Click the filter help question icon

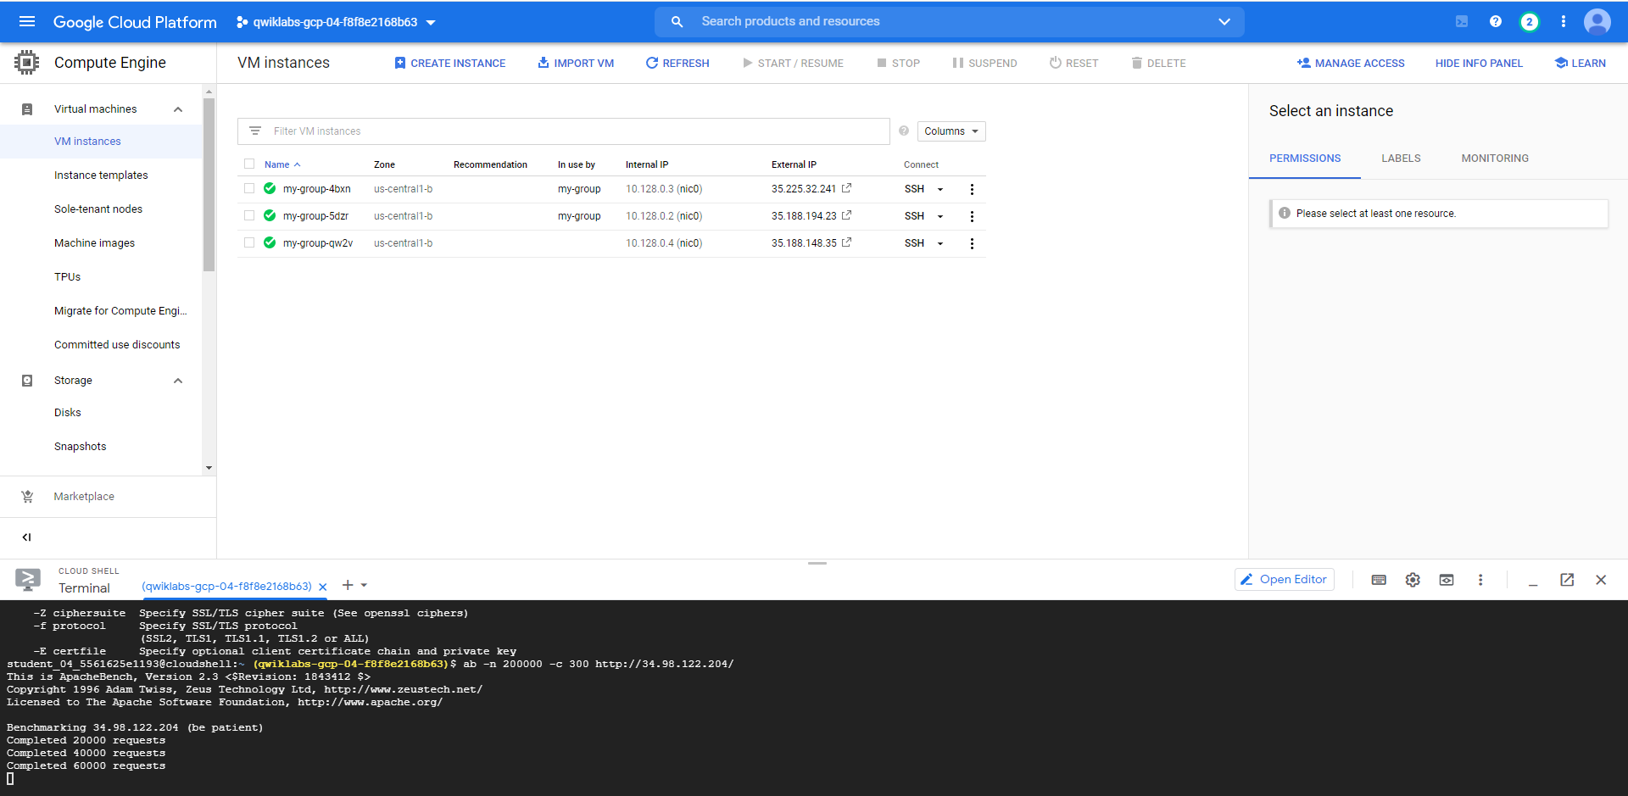904,131
